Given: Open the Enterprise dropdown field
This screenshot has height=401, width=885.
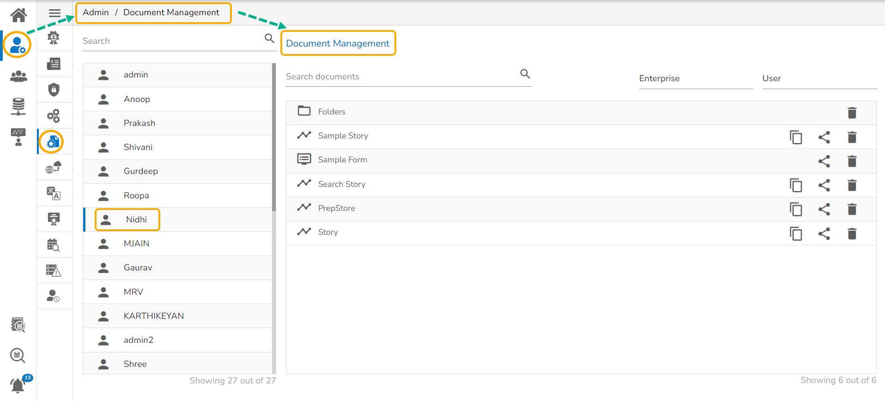Looking at the screenshot, I should point(696,78).
